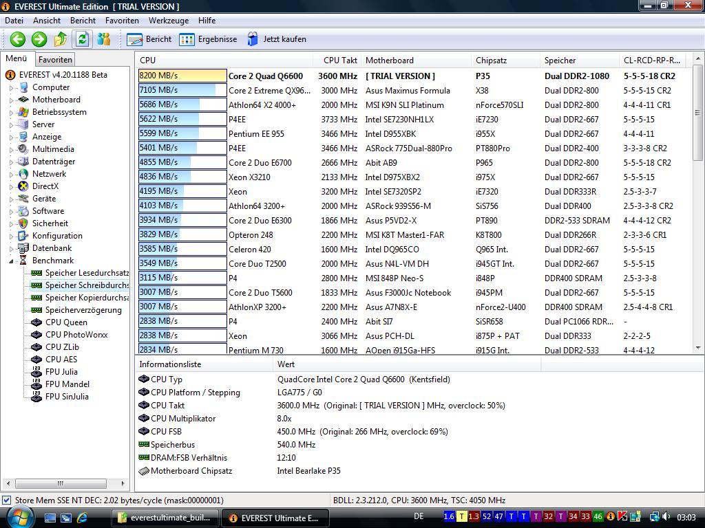
Task: Expand the Server tree node
Action: pos(11,125)
